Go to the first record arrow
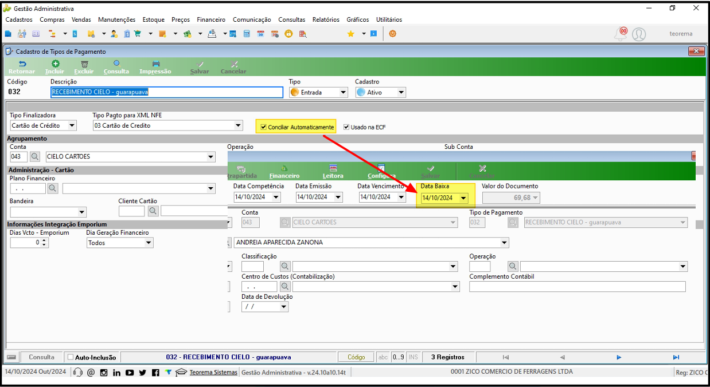 click(x=505, y=357)
